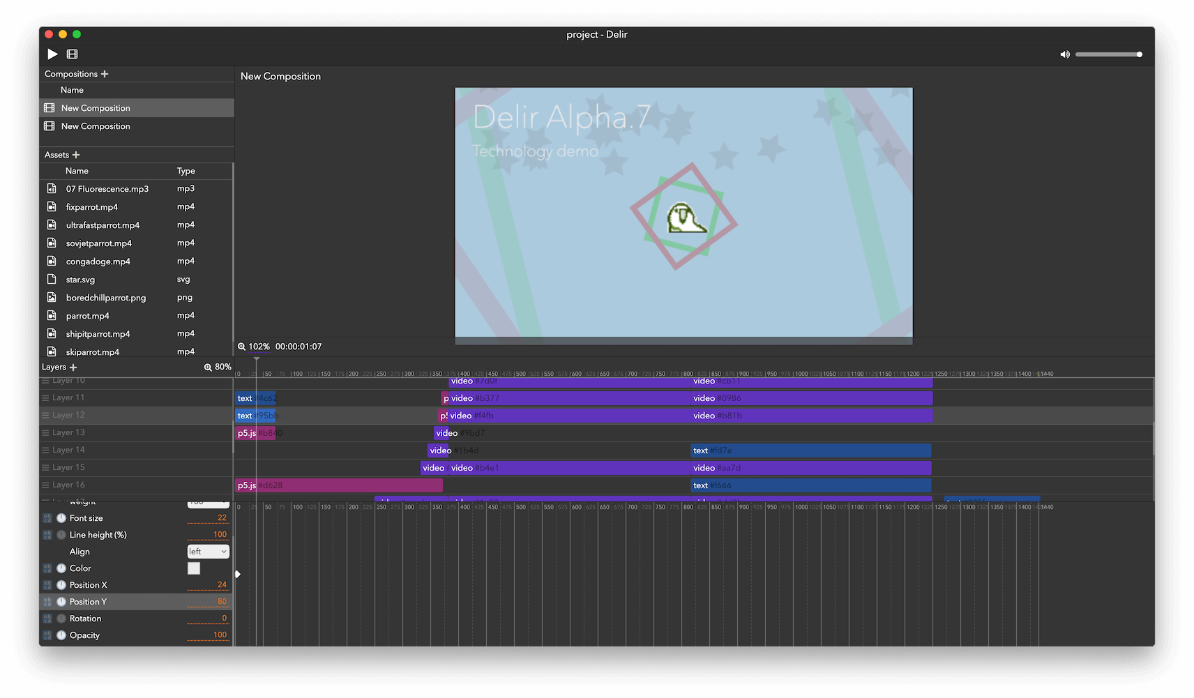This screenshot has height=698, width=1194.
Task: Toggle the keyframe stopwatch for Color
Action: click(x=61, y=568)
